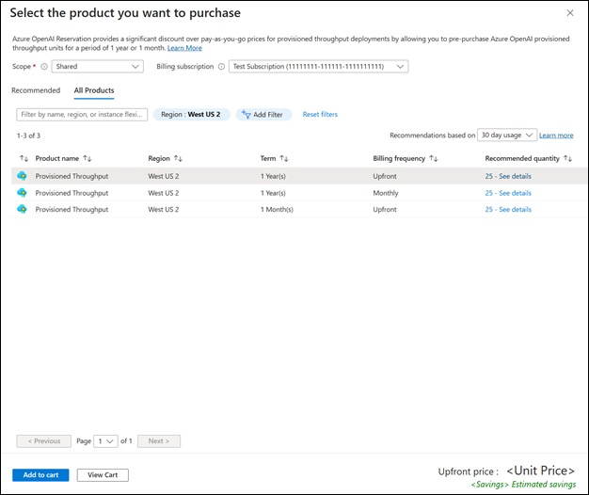Image resolution: width=589 pixels, height=495 pixels.
Task: Click the Reset filters link
Action: tap(320, 115)
